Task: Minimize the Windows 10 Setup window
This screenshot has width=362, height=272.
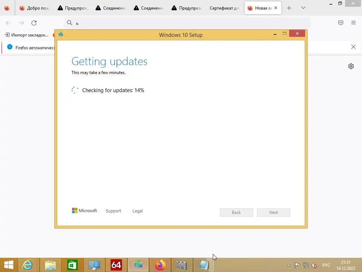Action: (275, 34)
